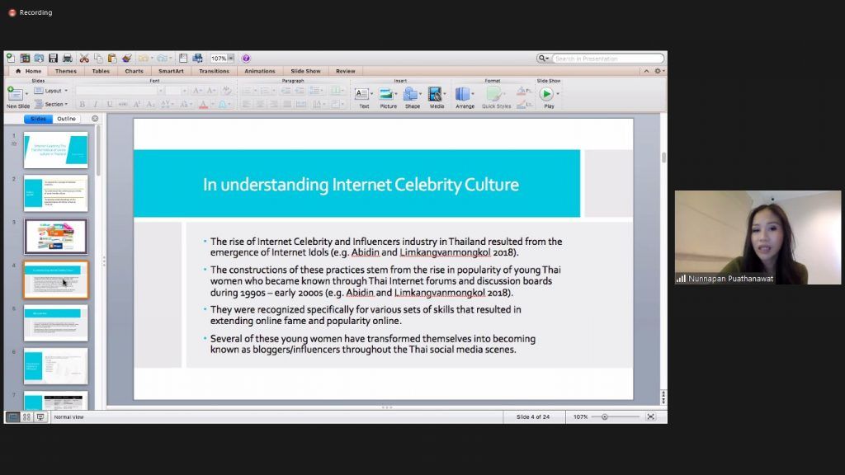Open the purple Help icon

[x=246, y=59]
